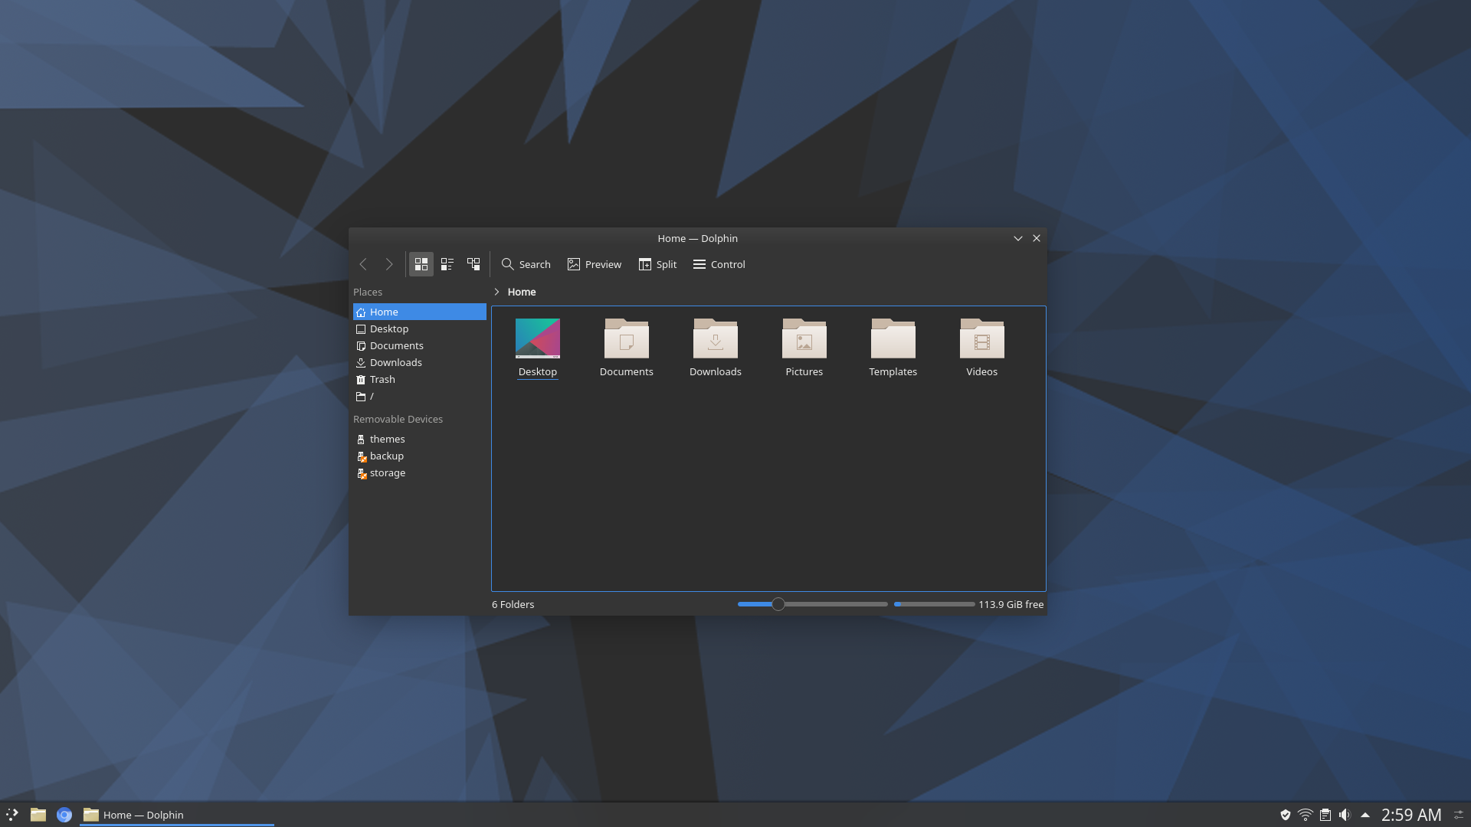Viewport: 1471px width, 827px height.
Task: Expand the breadcrumb chevron before Home
Action: point(496,292)
